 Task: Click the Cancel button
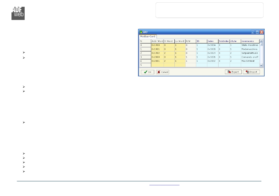click(x=163, y=72)
